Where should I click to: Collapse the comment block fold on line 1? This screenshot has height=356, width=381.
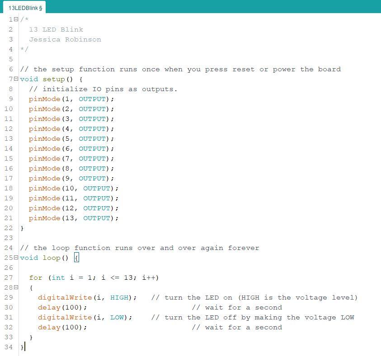click(x=16, y=19)
